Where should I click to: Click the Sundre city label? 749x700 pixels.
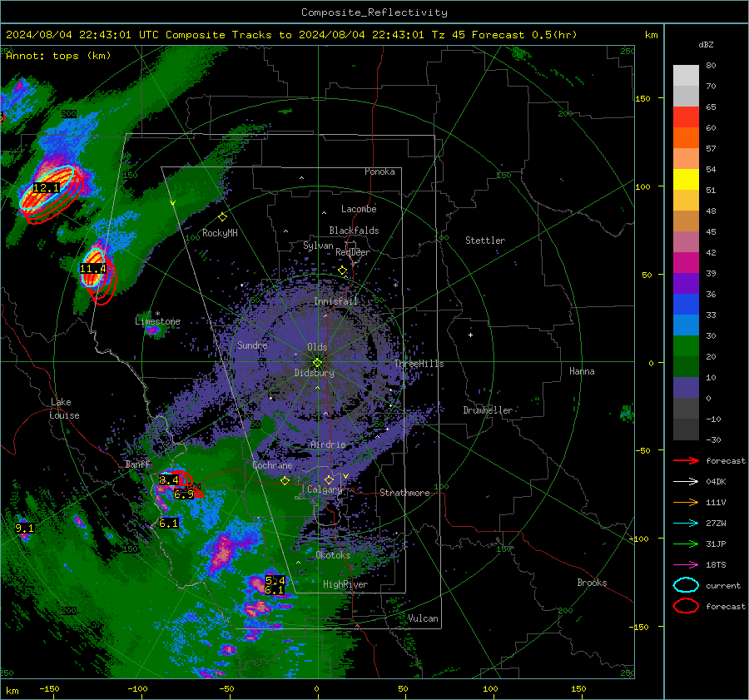pyautogui.click(x=252, y=345)
